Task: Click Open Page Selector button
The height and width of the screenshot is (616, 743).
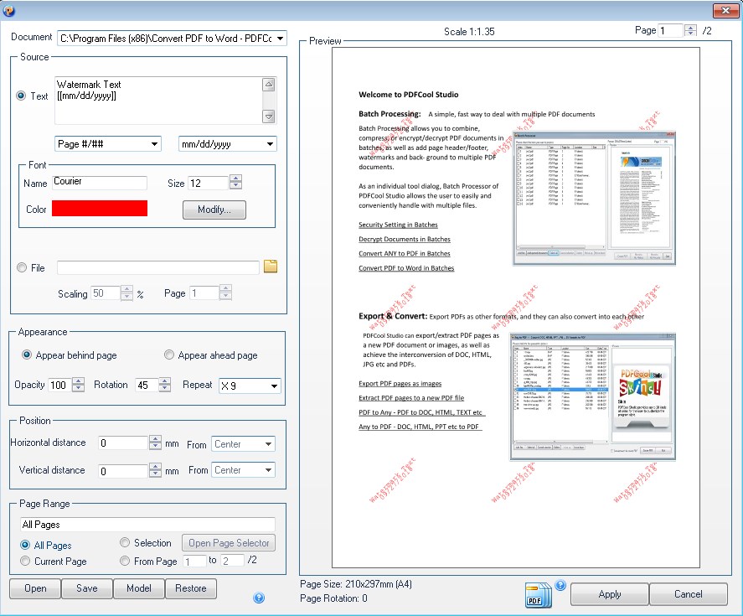Action: (x=229, y=542)
